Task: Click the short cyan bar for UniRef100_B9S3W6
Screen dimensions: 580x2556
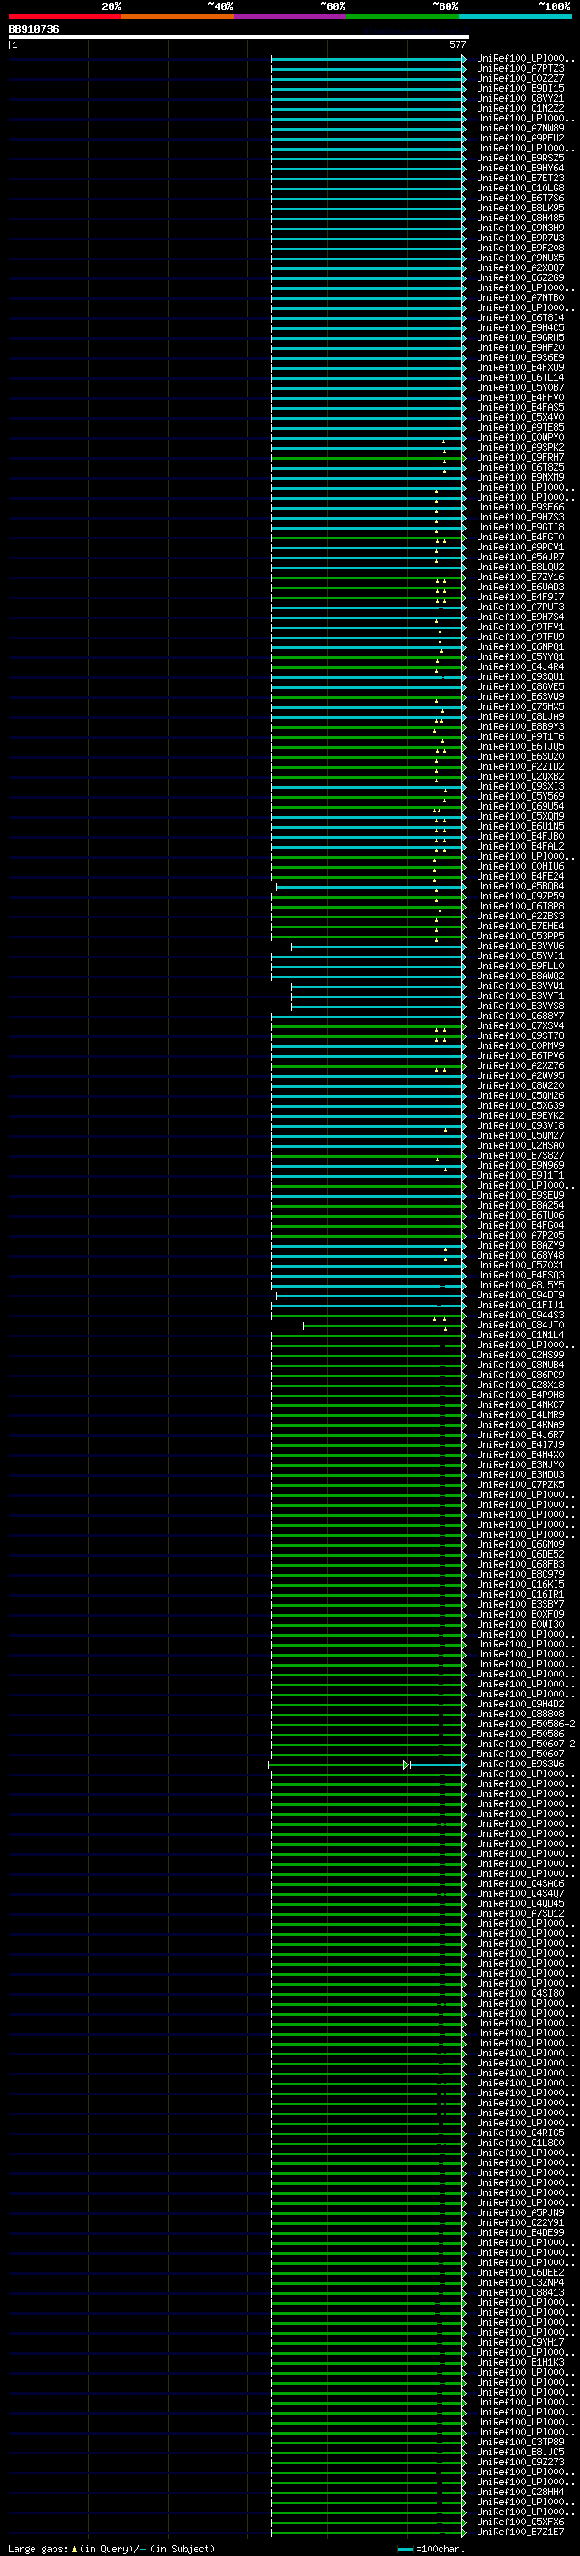Action: pos(437,1764)
